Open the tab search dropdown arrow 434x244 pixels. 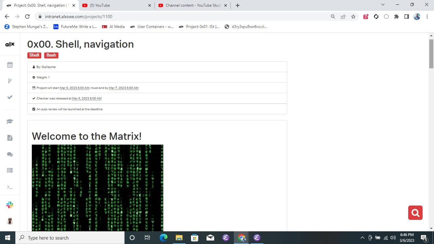tap(383, 5)
